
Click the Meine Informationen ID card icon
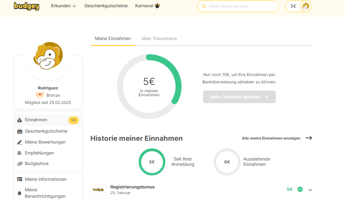[x=19, y=179]
